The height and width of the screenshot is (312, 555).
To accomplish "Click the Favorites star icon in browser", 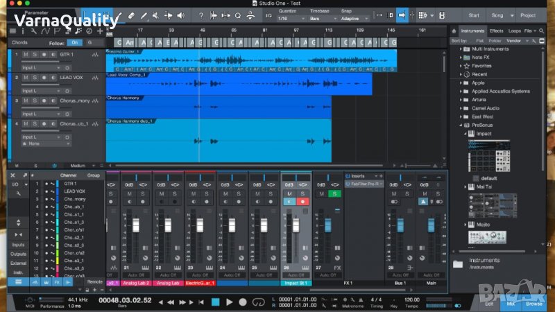I will tap(467, 66).
